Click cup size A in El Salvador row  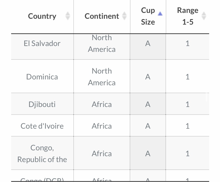coord(148,43)
